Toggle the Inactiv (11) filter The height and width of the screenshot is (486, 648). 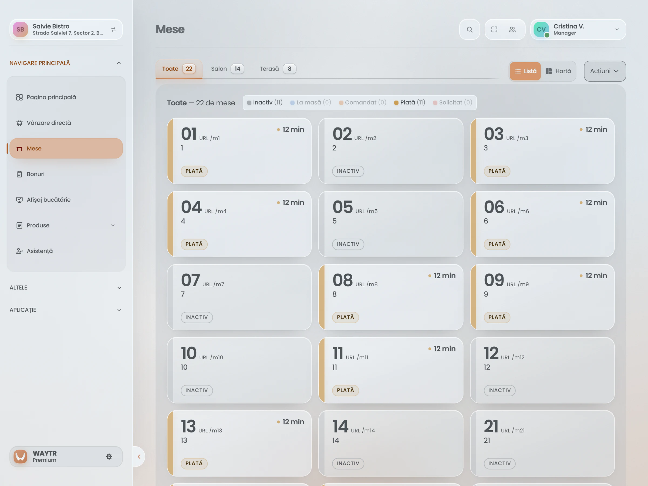(x=265, y=102)
